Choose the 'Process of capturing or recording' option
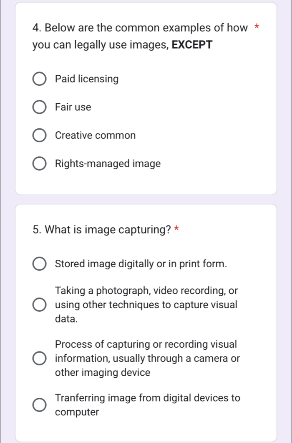292x443 pixels. [x=40, y=358]
